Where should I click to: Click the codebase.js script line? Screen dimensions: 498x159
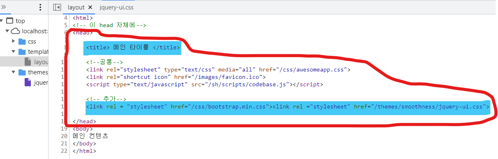coord(205,84)
